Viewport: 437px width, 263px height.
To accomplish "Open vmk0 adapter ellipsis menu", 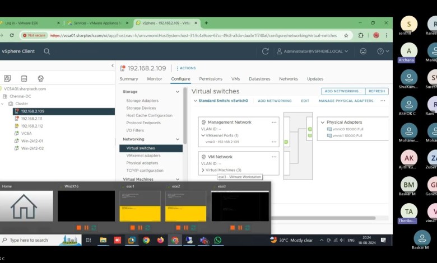I will pyautogui.click(x=274, y=142).
